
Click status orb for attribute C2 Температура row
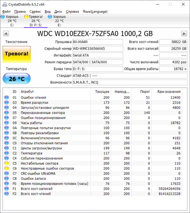[6, 153]
